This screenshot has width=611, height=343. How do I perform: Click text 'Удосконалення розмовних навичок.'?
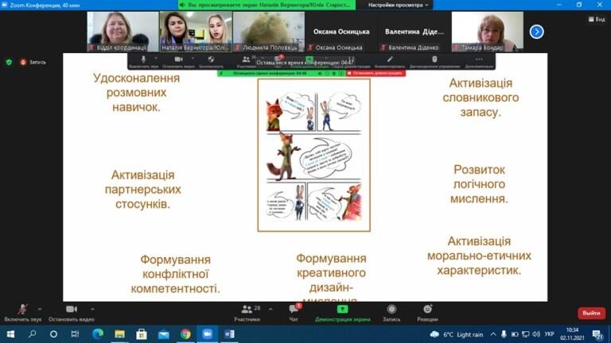tap(136, 93)
